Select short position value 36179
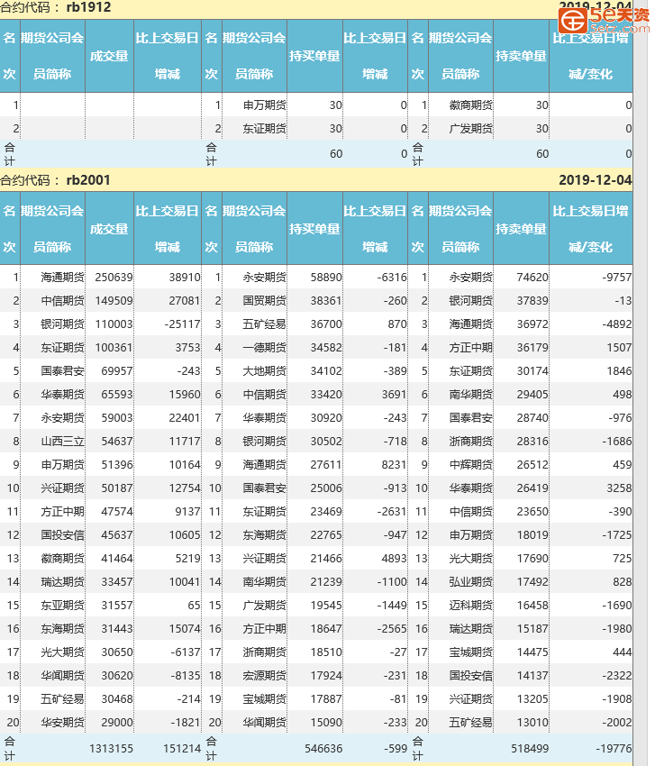The width and height of the screenshot is (655, 766). tap(532, 348)
